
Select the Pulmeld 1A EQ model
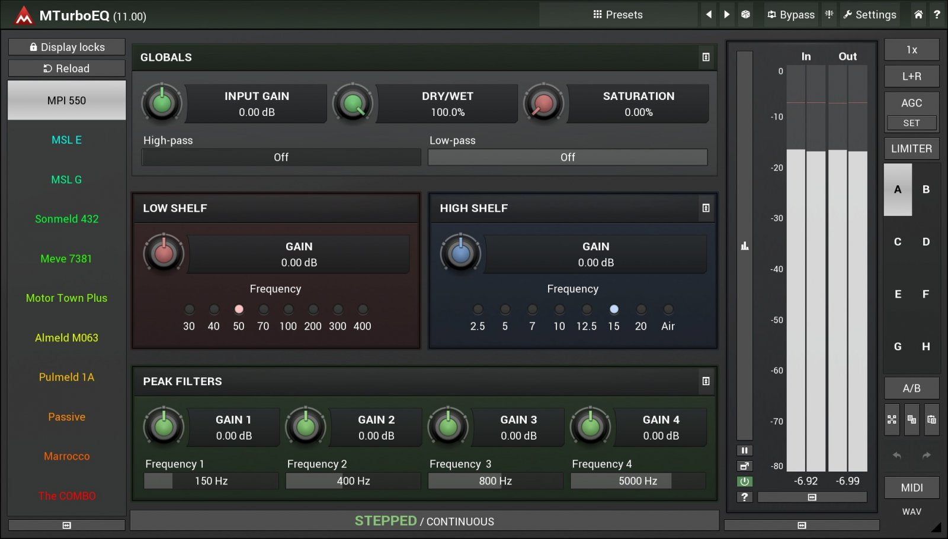point(66,377)
